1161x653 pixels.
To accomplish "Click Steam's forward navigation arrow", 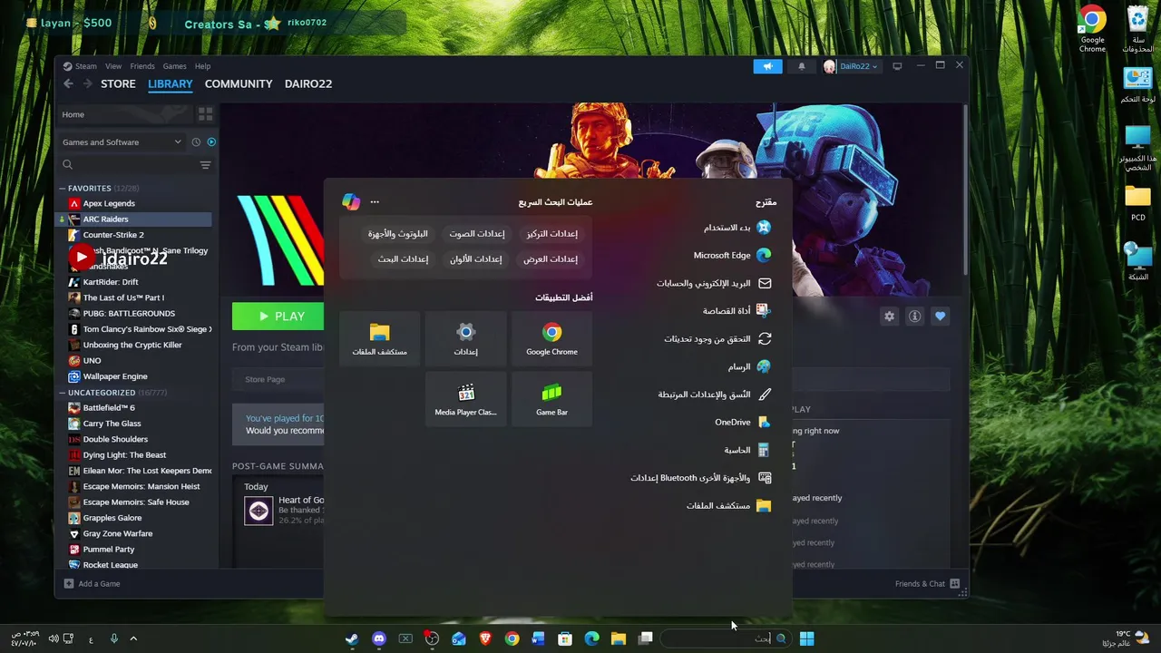I will point(88,83).
